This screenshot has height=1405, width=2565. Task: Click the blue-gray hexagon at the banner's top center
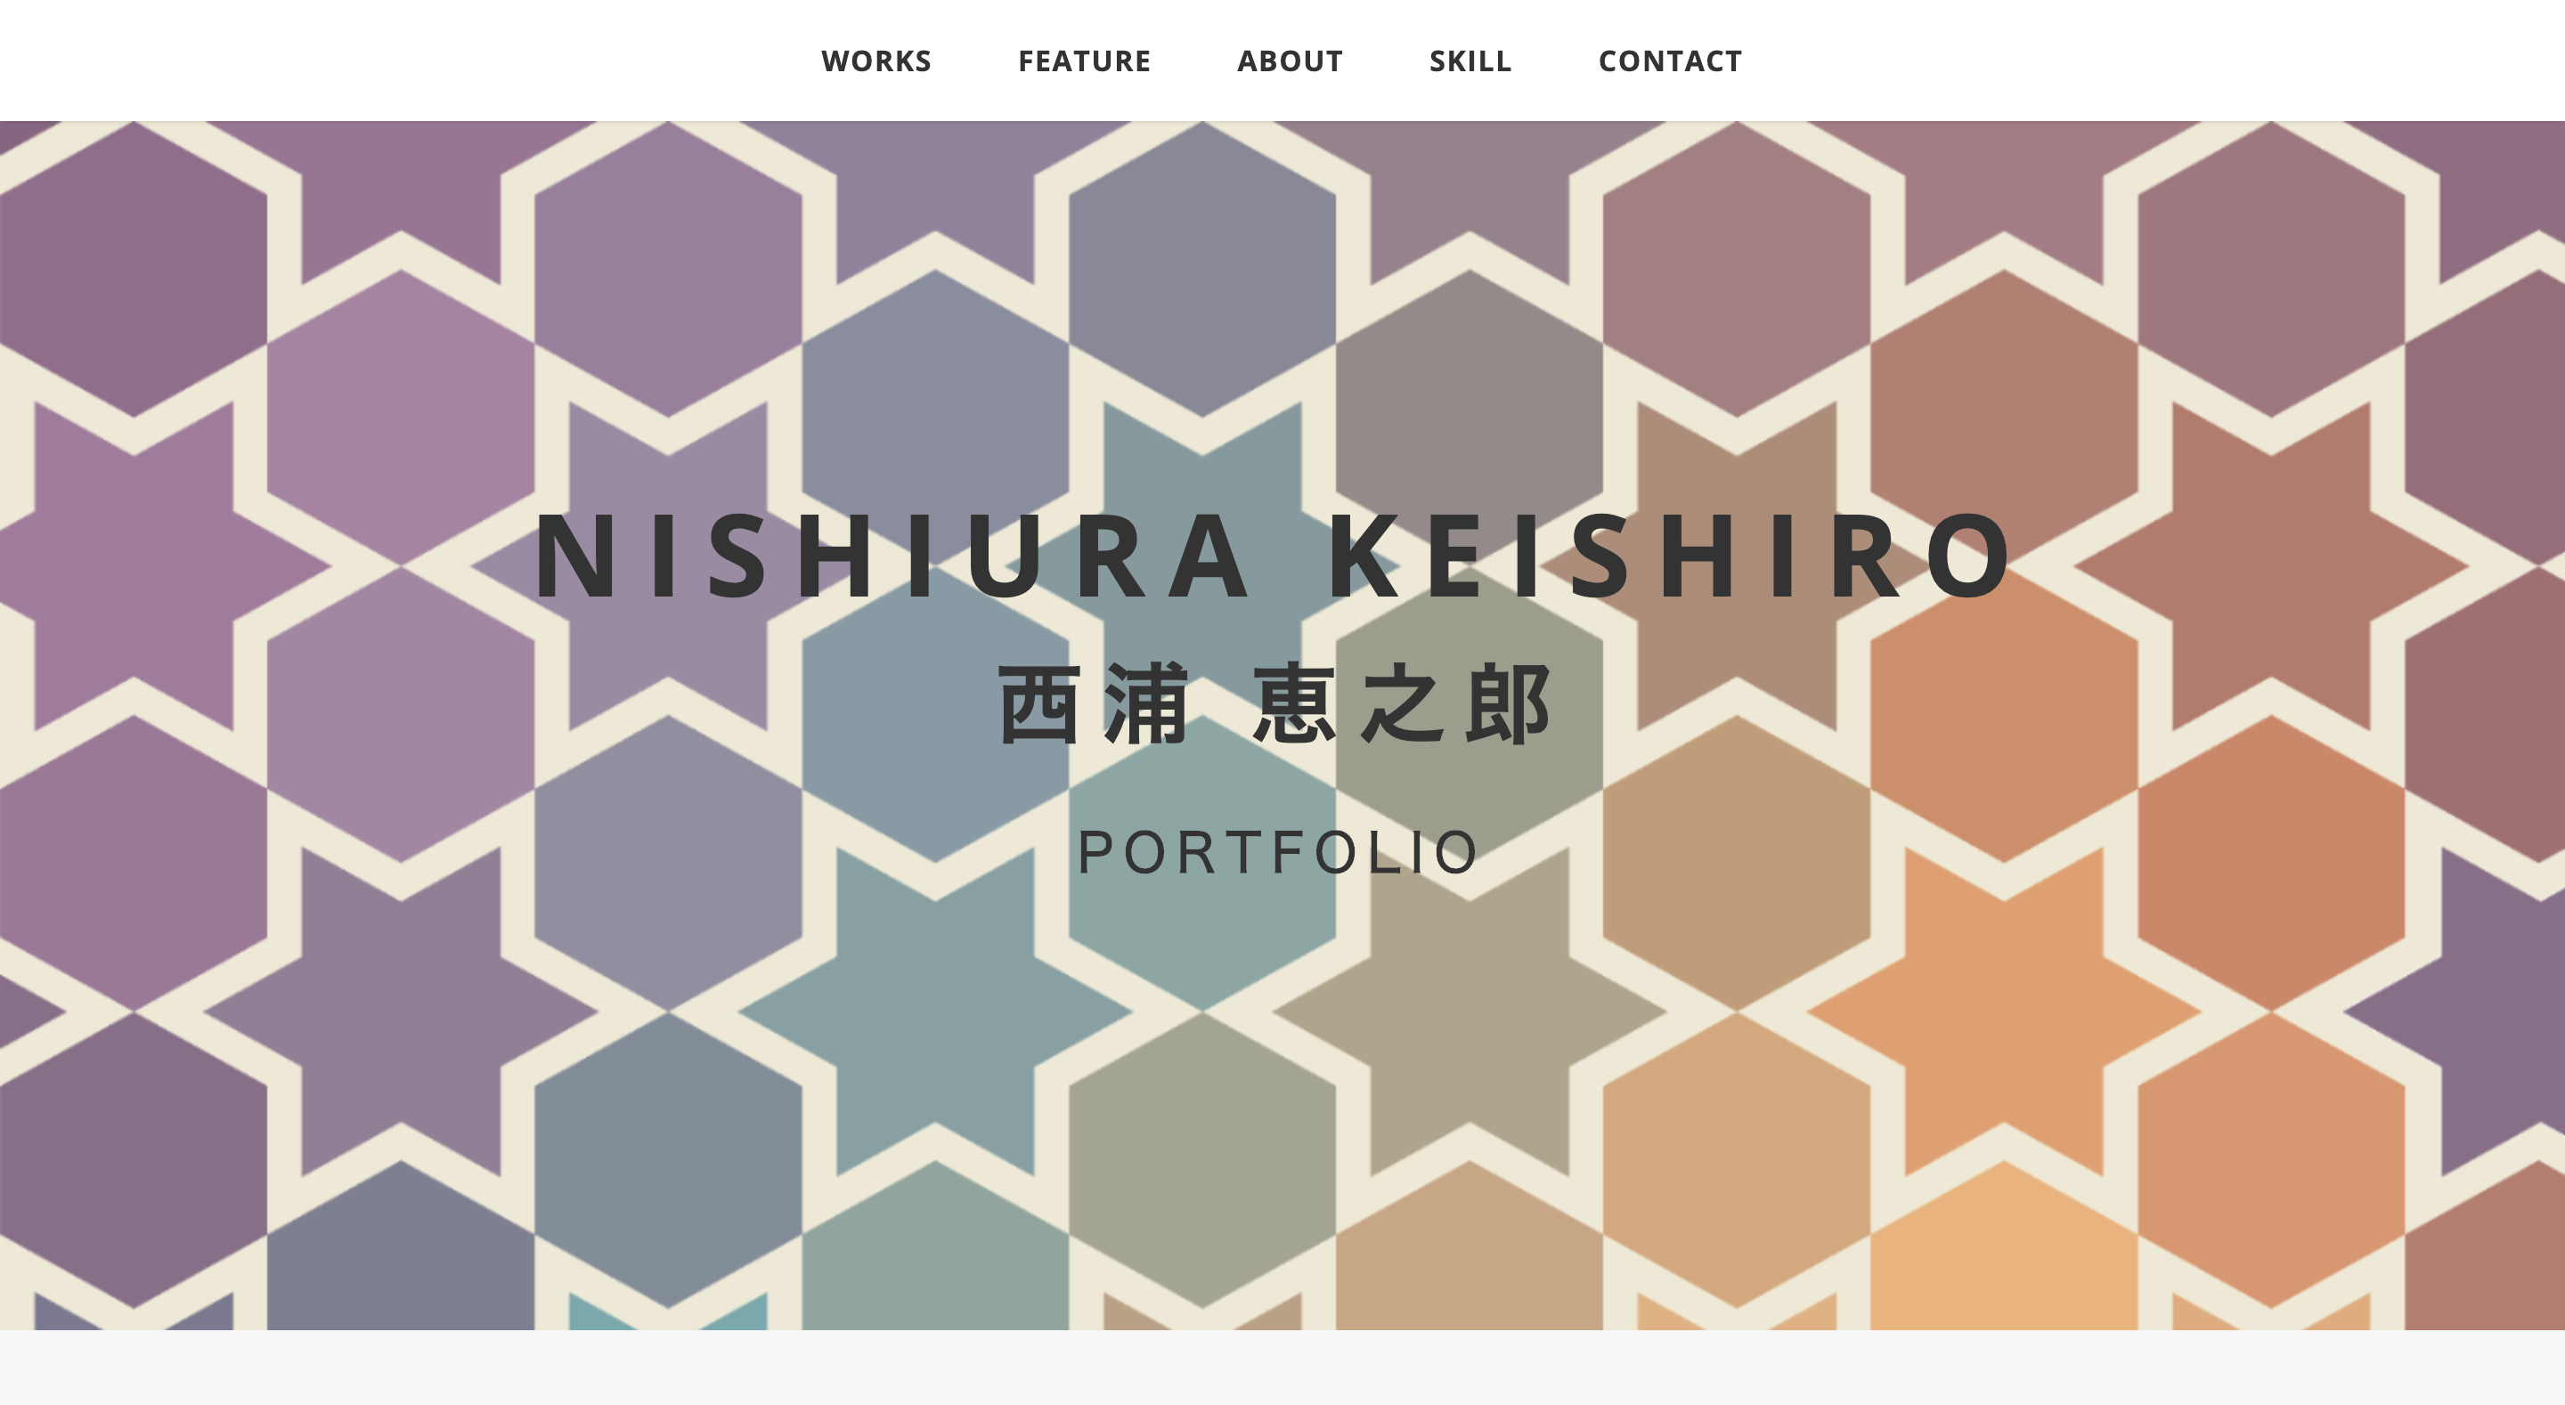(1203, 269)
